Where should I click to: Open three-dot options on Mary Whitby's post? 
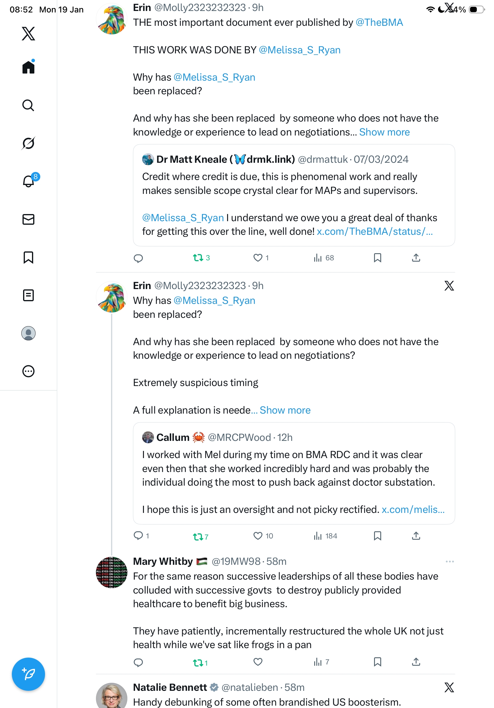click(449, 562)
